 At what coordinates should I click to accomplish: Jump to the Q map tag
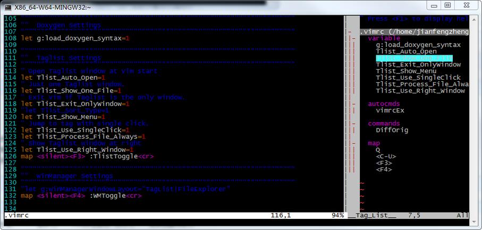click(378, 150)
